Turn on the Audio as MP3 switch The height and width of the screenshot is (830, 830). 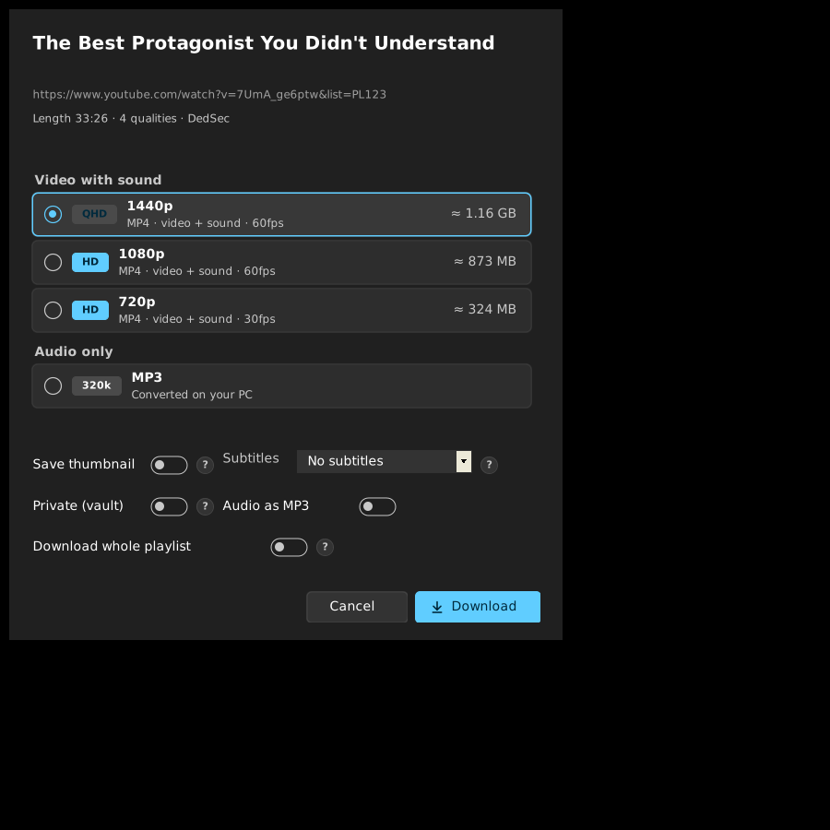pos(377,506)
